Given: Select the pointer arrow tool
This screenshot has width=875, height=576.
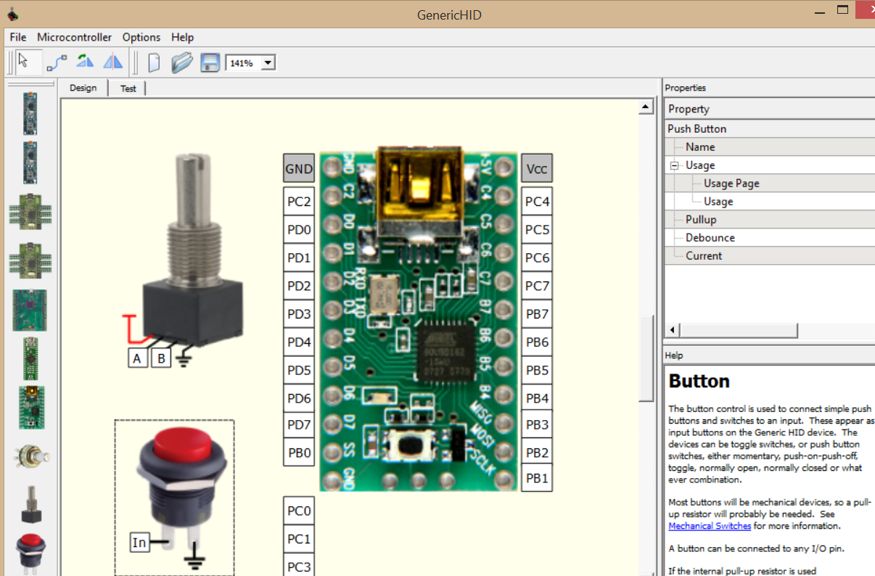Looking at the screenshot, I should [x=25, y=62].
